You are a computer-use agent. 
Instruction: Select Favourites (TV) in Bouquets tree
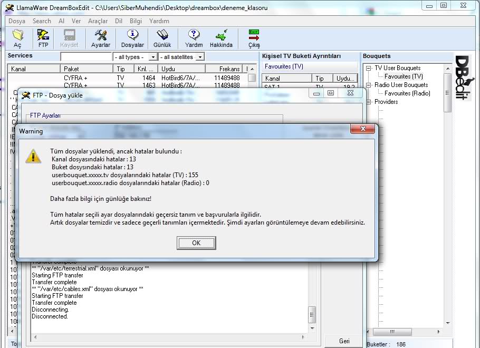[x=404, y=76]
